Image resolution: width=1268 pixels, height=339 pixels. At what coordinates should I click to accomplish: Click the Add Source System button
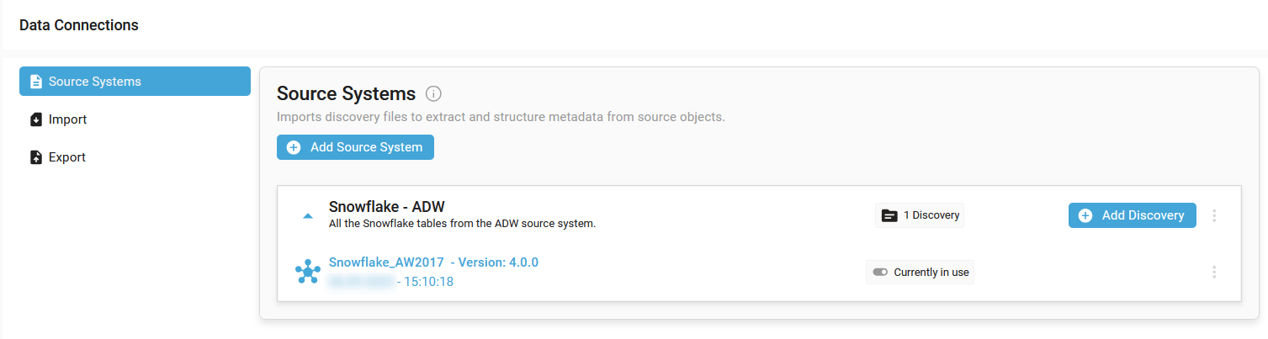pos(355,147)
